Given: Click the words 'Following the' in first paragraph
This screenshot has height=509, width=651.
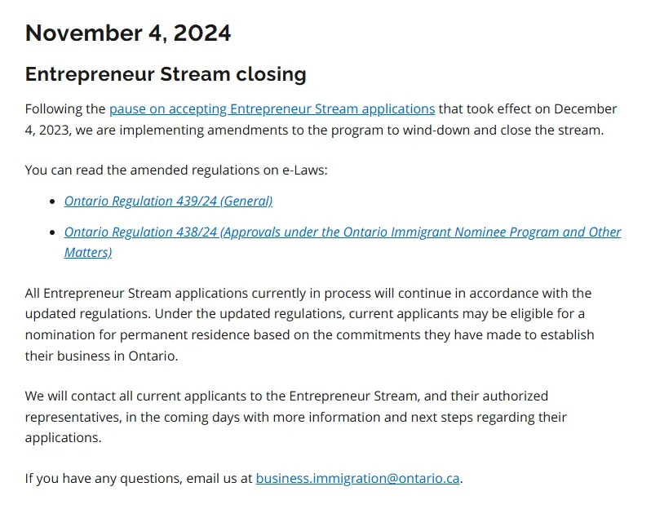Looking at the screenshot, I should coord(65,108).
